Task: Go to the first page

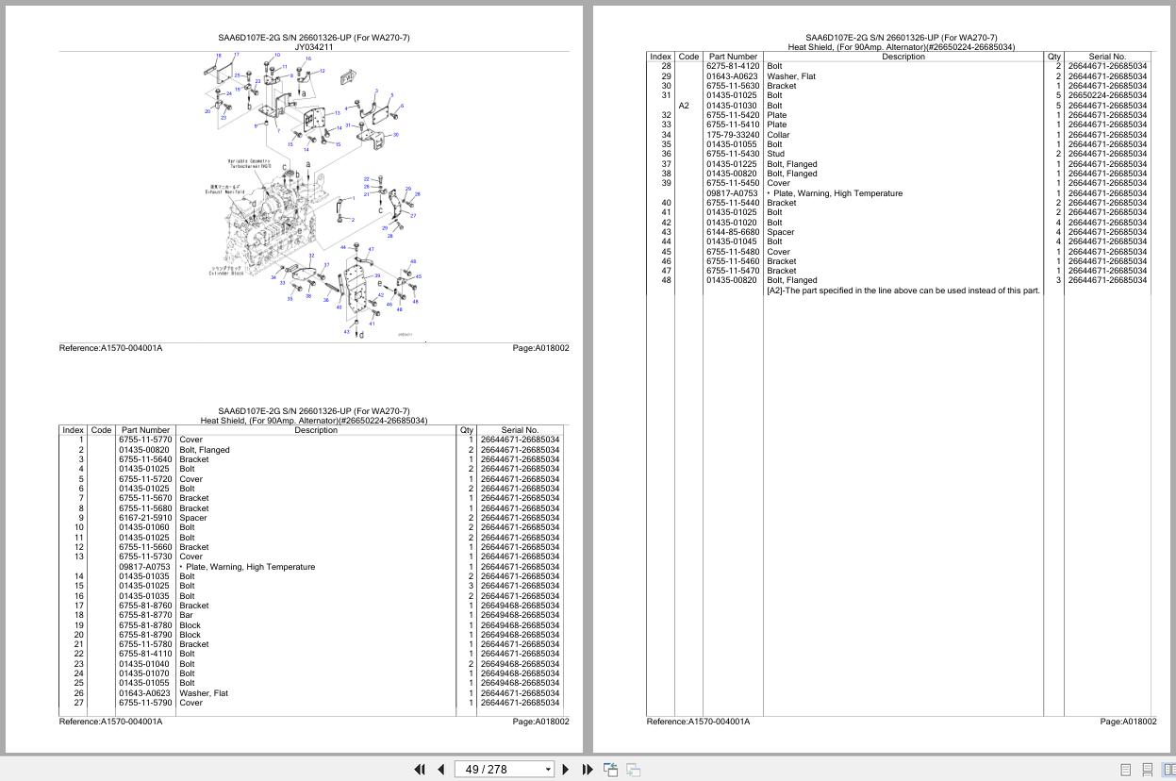Action: 420,770
